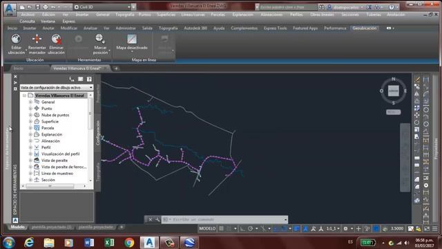The image size is (442, 249).
Task: Open Microsoft Excel from the taskbar
Action: coord(109,243)
